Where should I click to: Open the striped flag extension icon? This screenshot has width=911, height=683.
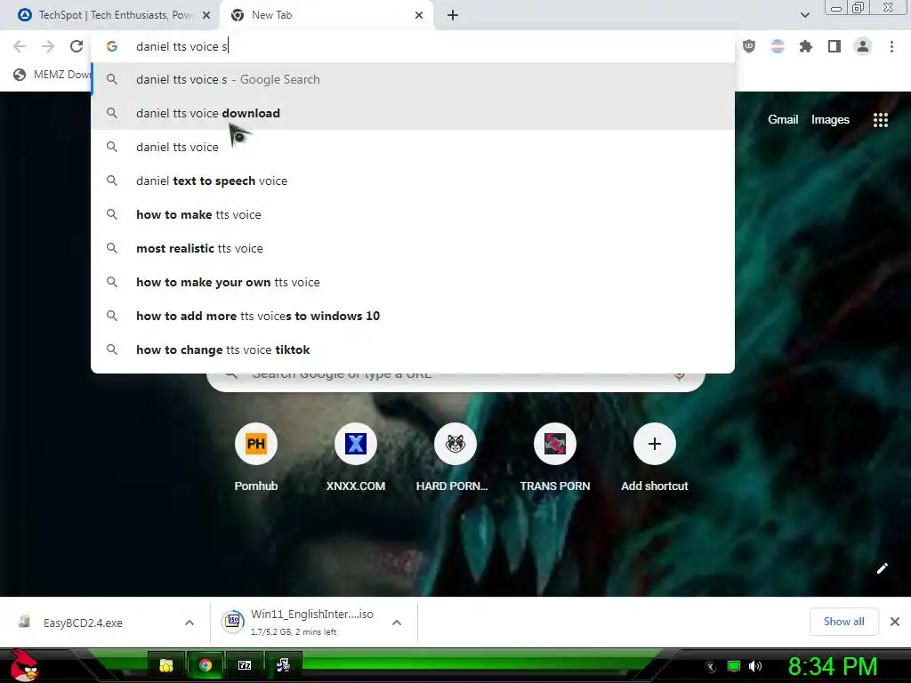tap(778, 46)
